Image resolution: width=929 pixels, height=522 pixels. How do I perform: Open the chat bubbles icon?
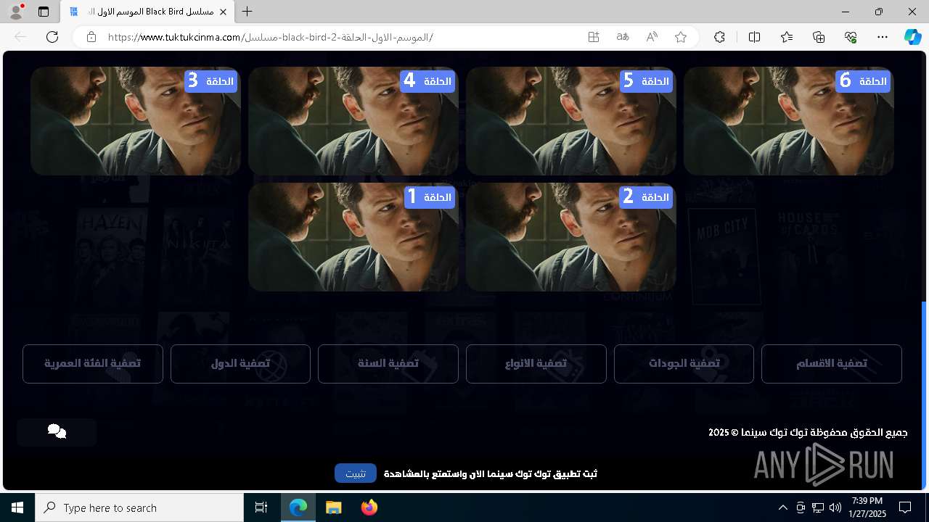click(x=57, y=432)
